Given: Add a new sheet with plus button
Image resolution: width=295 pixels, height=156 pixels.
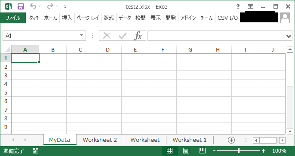Looking at the screenshot, I should pyautogui.click(x=231, y=140).
